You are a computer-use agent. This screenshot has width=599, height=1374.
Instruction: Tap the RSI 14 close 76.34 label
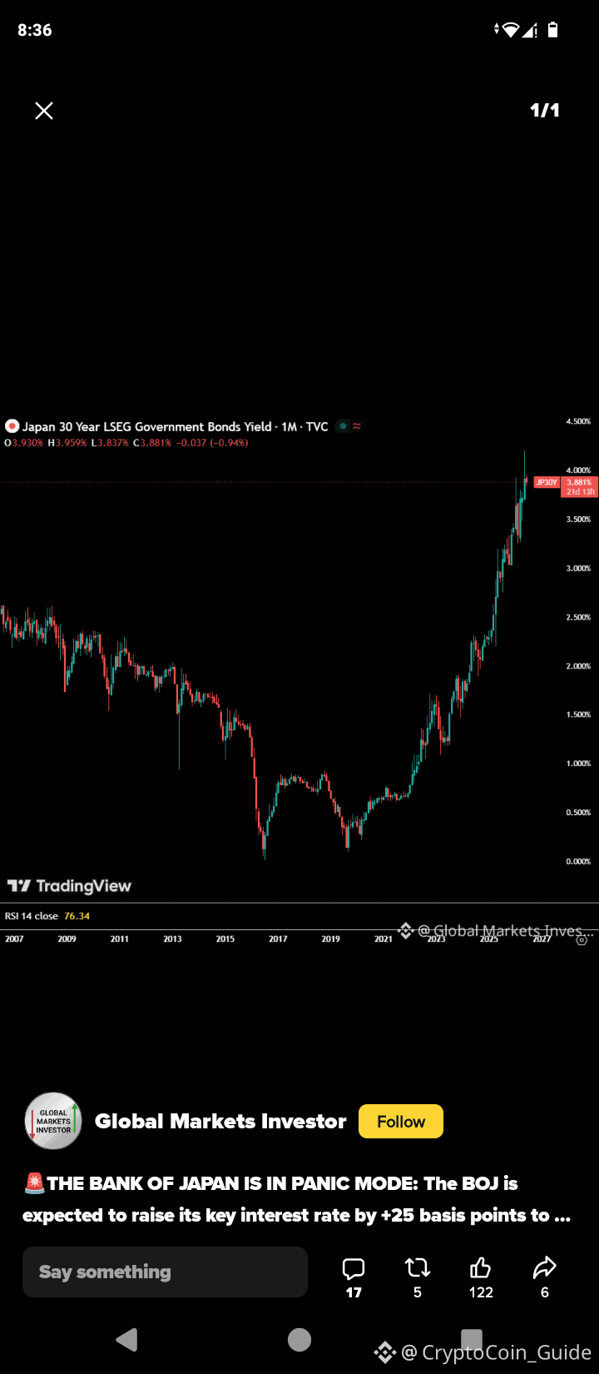[x=47, y=916]
